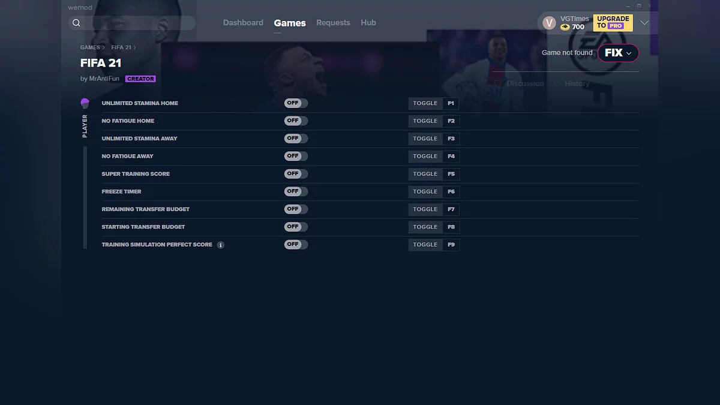Click the wemod logo
Screen dimensions: 720x405
[x=80, y=7]
